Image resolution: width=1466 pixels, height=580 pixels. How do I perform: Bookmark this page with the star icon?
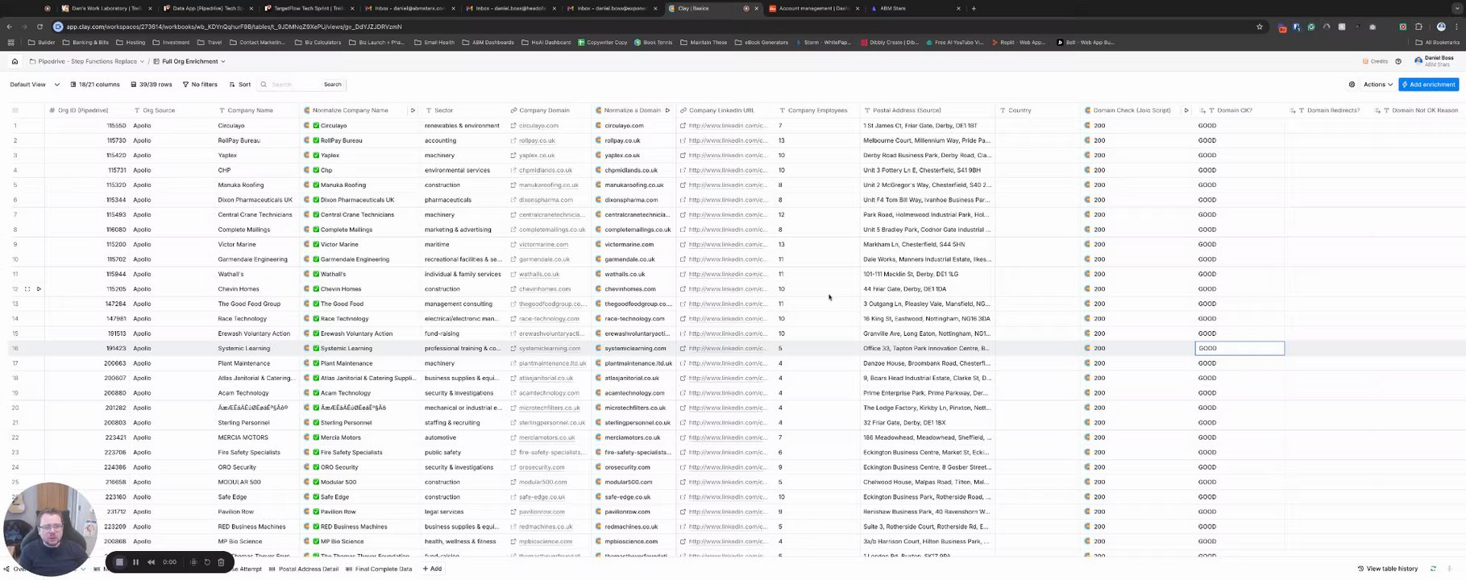(1260, 27)
